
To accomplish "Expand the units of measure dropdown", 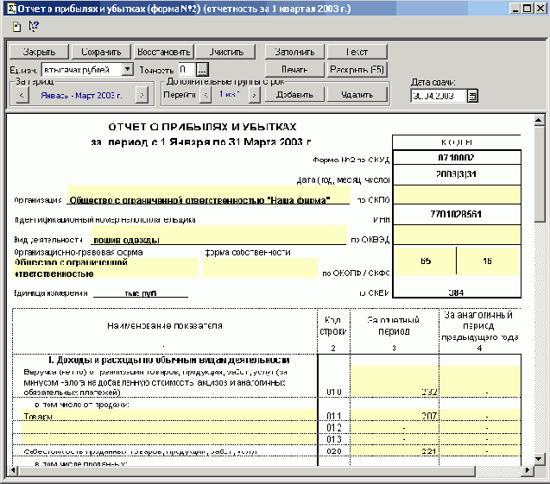I will point(128,69).
